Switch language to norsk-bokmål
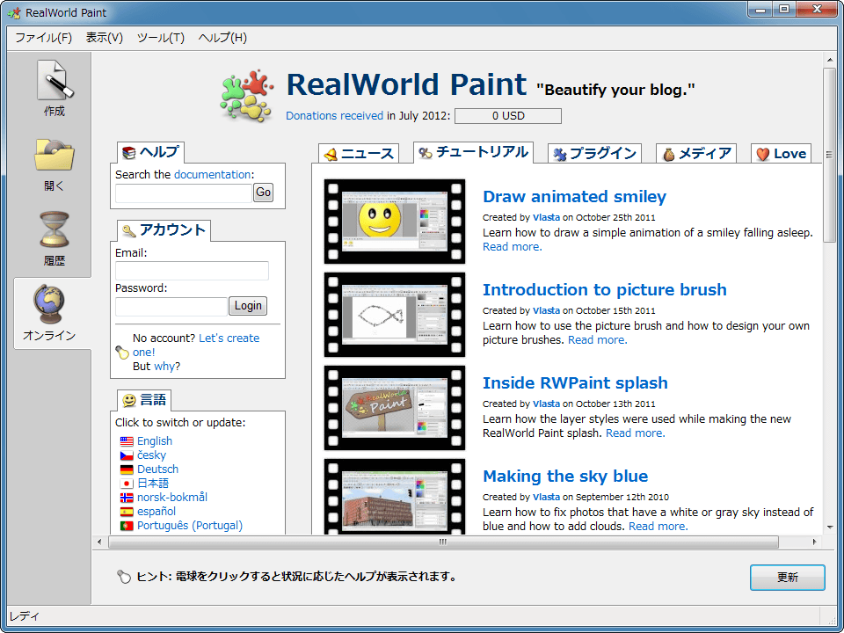The image size is (844, 633). [x=172, y=498]
